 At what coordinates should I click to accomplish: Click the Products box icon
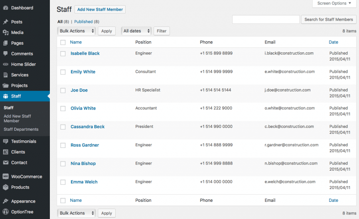[x=6, y=187]
